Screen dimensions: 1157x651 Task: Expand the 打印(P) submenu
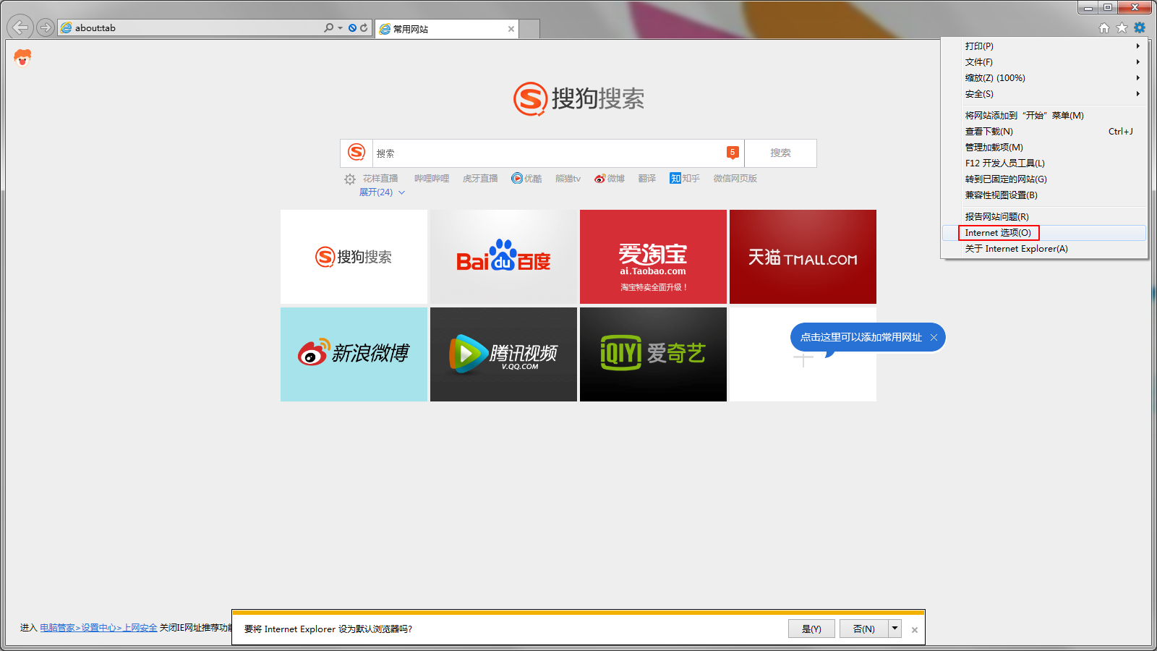pos(1045,46)
